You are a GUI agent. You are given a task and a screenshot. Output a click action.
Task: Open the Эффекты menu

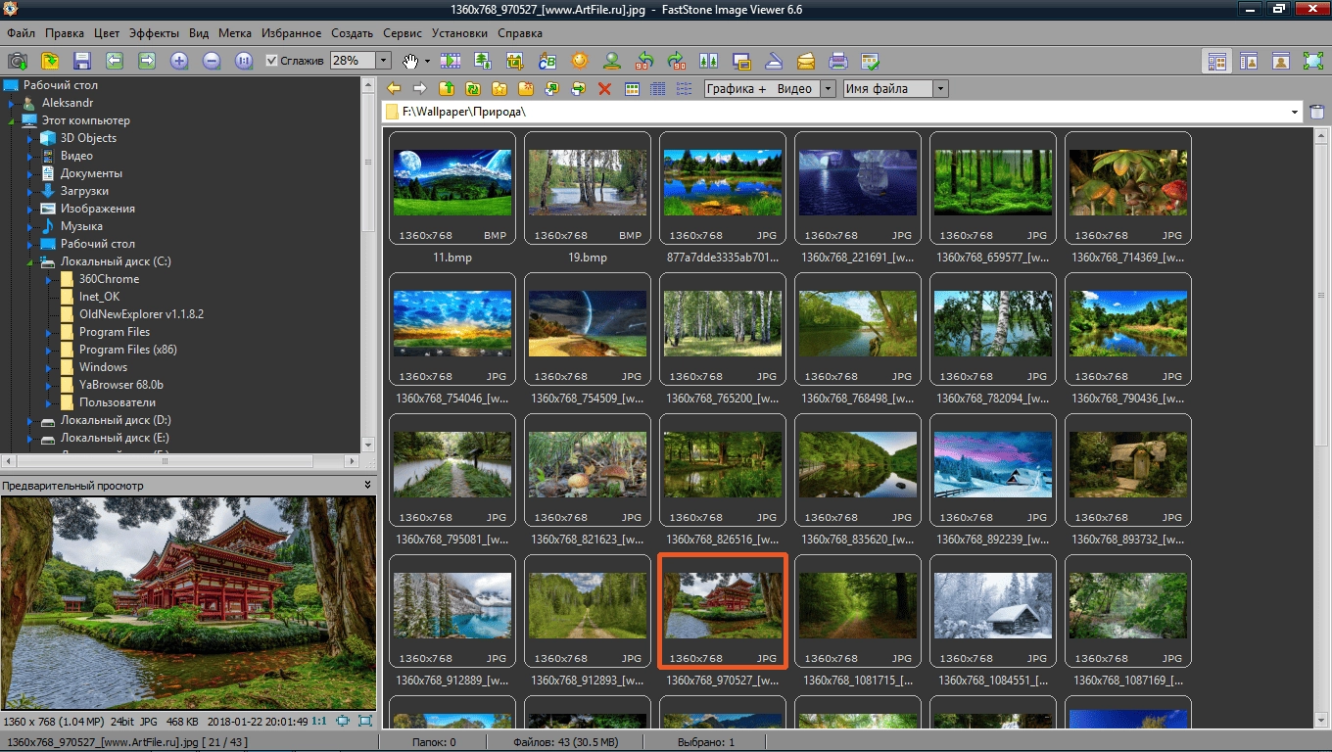[x=154, y=33]
